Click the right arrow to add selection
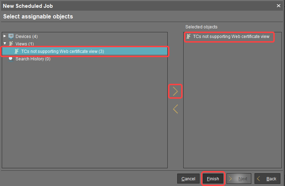285x186 pixels. click(175, 92)
